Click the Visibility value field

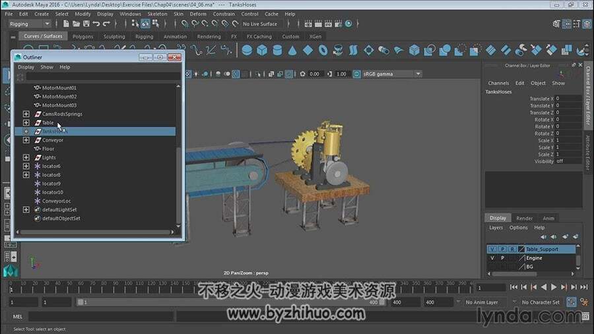pyautogui.click(x=568, y=161)
